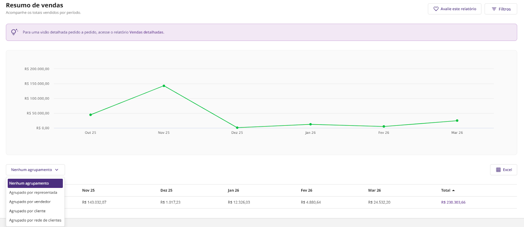524x227 pixels.
Task: Click the filter lines icon beside Filtros
Action: [x=494, y=9]
